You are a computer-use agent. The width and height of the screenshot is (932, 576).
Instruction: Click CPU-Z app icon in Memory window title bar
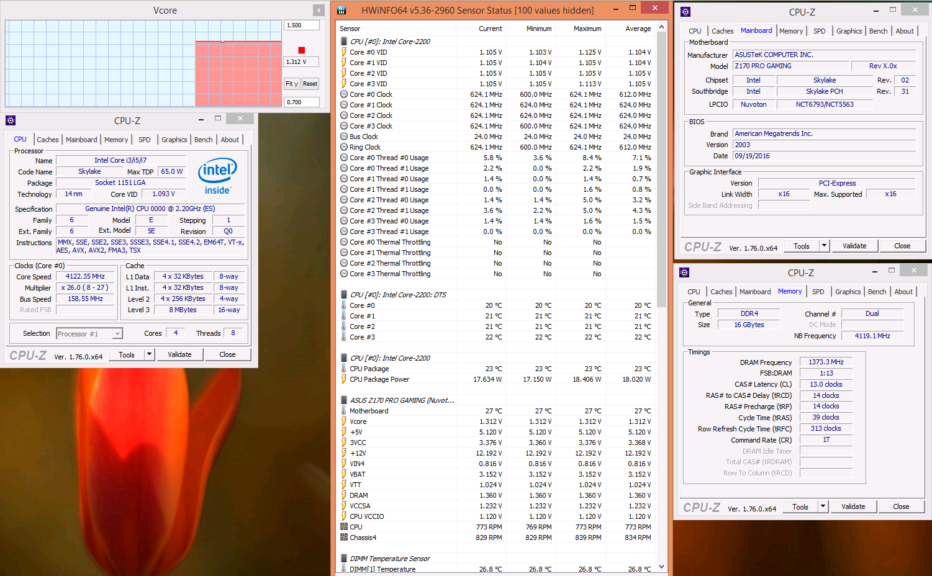tap(684, 272)
